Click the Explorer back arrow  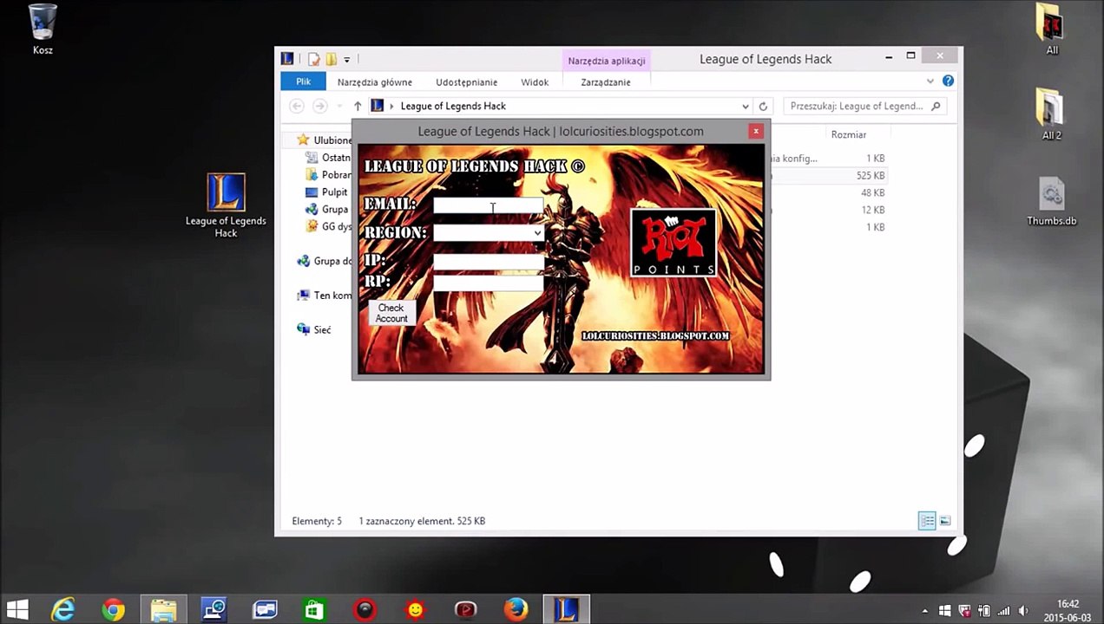click(x=297, y=106)
